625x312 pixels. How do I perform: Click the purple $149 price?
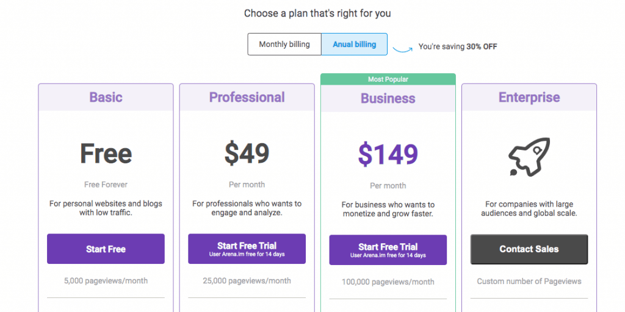(x=388, y=155)
